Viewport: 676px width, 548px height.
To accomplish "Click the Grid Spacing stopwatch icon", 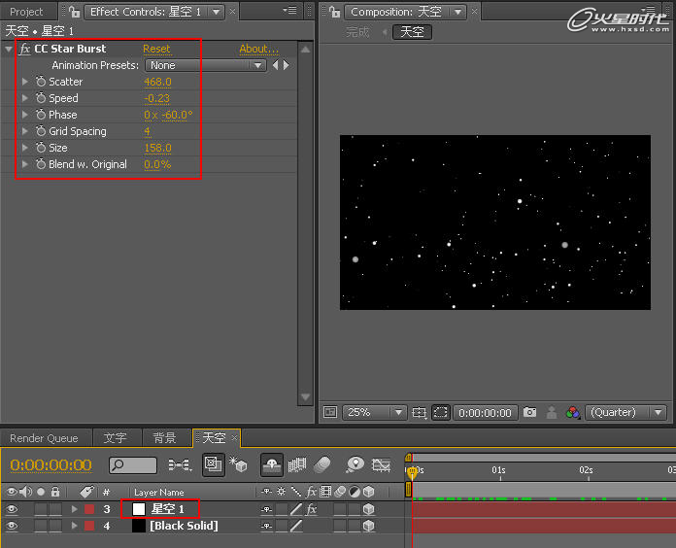I will pos(41,130).
